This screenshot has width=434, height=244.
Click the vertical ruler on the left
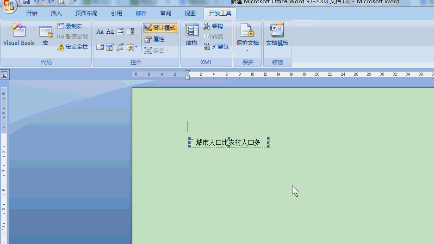(4, 166)
